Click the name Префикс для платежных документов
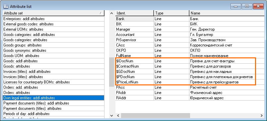The height and width of the screenshot is (121, 267). pyautogui.click(x=221, y=77)
